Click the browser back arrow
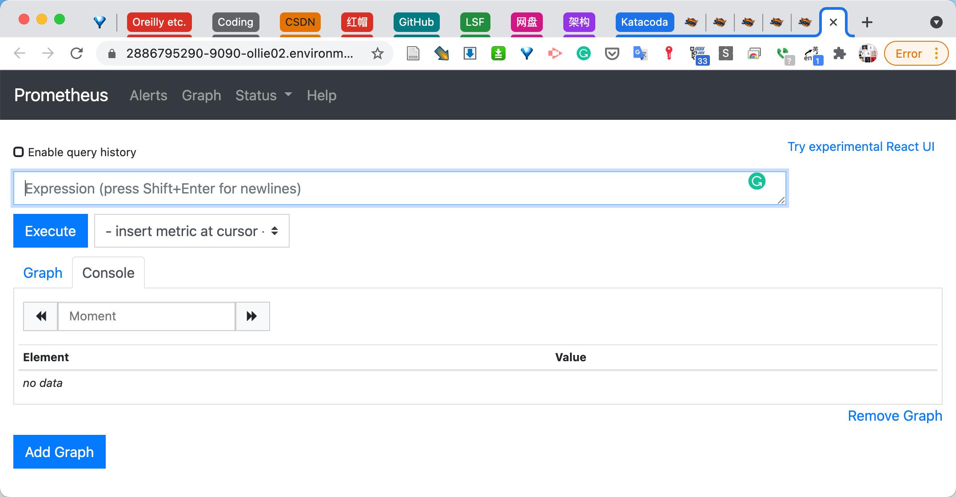The width and height of the screenshot is (956, 497). [20, 54]
